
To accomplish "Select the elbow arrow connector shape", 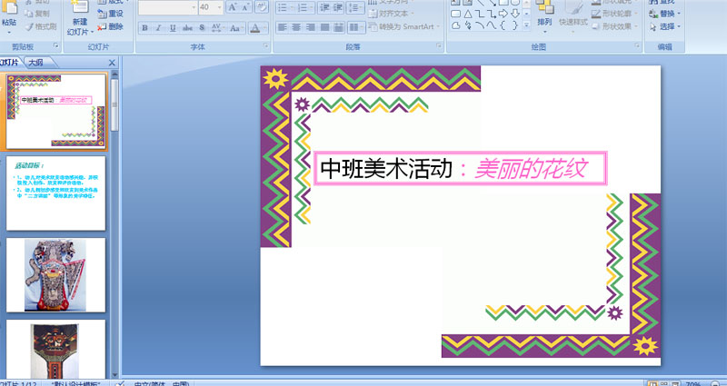I will pyautogui.click(x=492, y=14).
